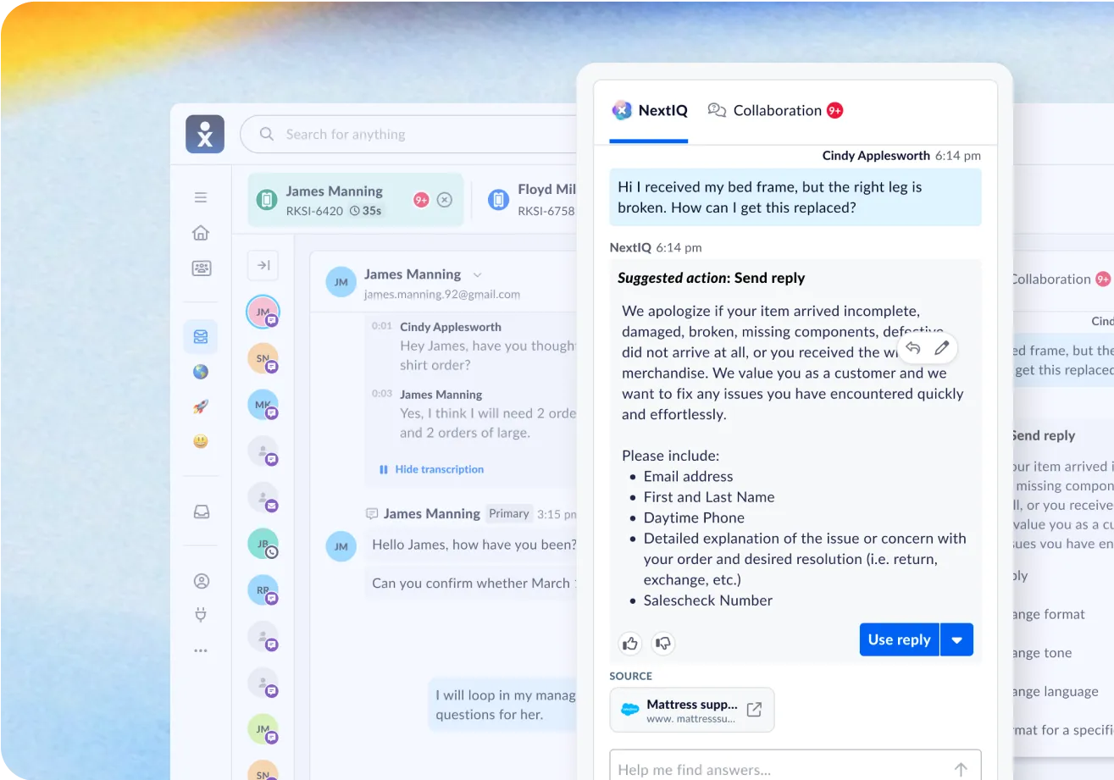Send the query with the up arrow icon

tap(961, 770)
